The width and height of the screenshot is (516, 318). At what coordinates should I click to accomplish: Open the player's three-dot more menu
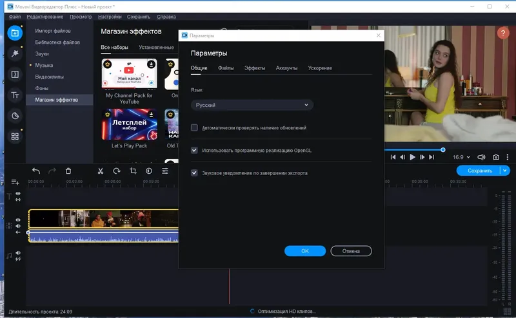point(508,157)
